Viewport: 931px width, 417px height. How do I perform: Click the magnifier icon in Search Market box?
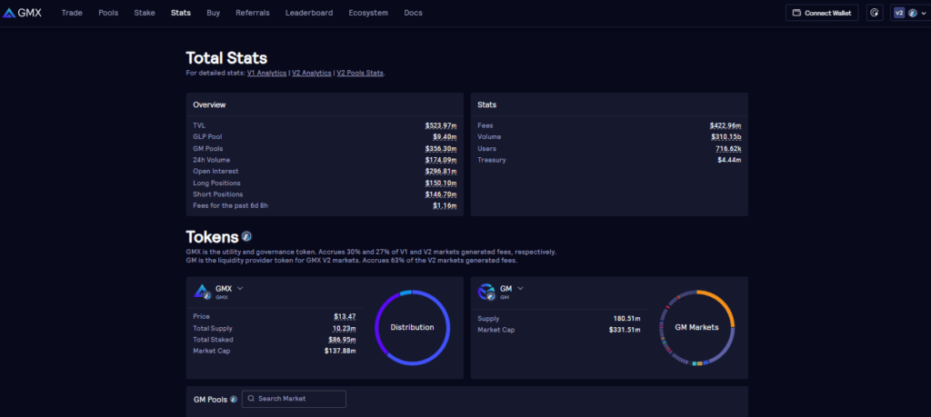pyautogui.click(x=251, y=399)
